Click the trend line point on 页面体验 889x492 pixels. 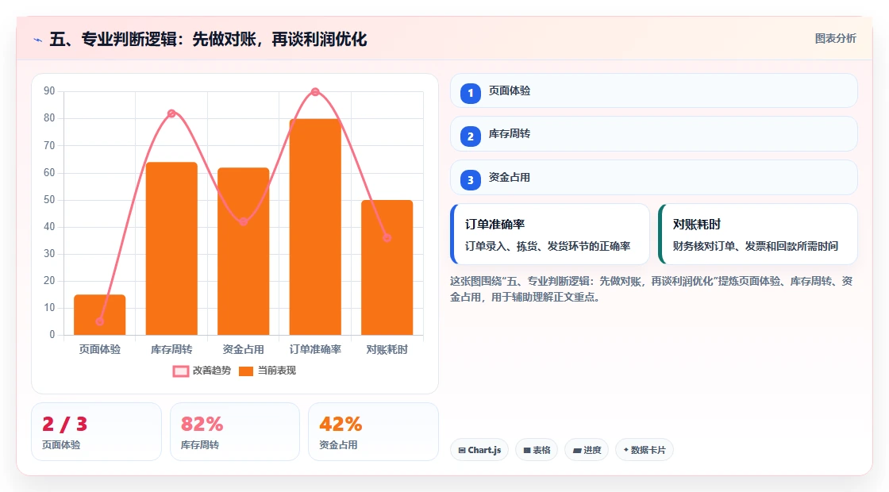point(100,321)
